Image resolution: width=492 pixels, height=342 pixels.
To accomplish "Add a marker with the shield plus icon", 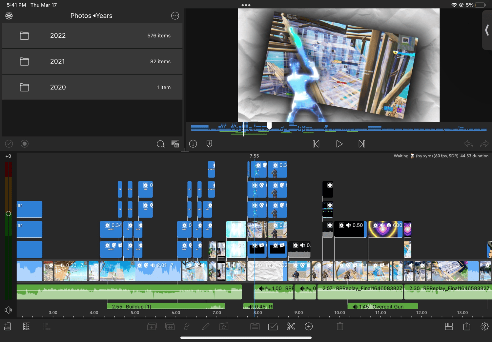I will pyautogui.click(x=209, y=143).
